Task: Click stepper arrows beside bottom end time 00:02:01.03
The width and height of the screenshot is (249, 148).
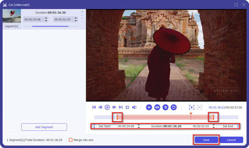Action: pos(213,126)
